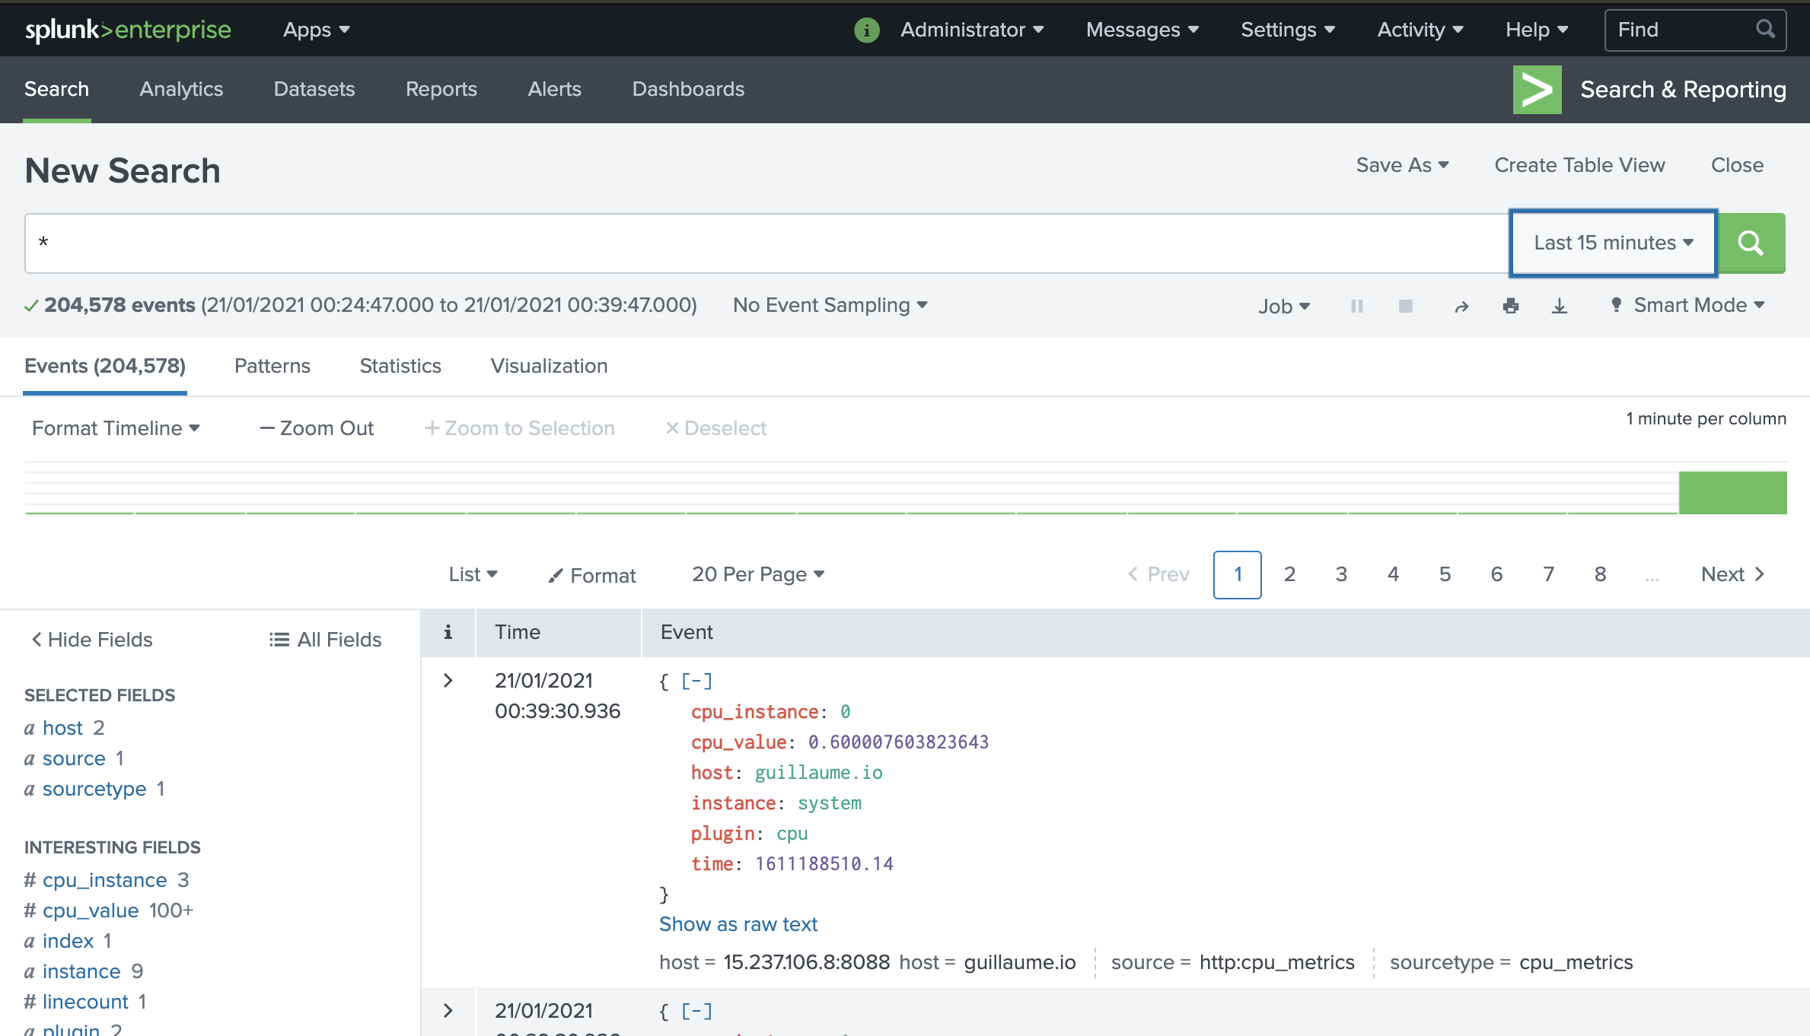Open the Save As dropdown
This screenshot has width=1810, height=1036.
[x=1402, y=165]
